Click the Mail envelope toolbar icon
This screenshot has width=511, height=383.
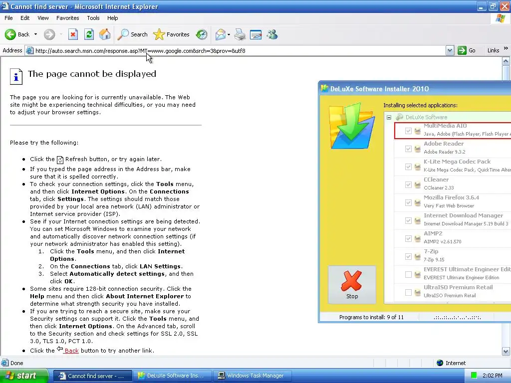[221, 34]
